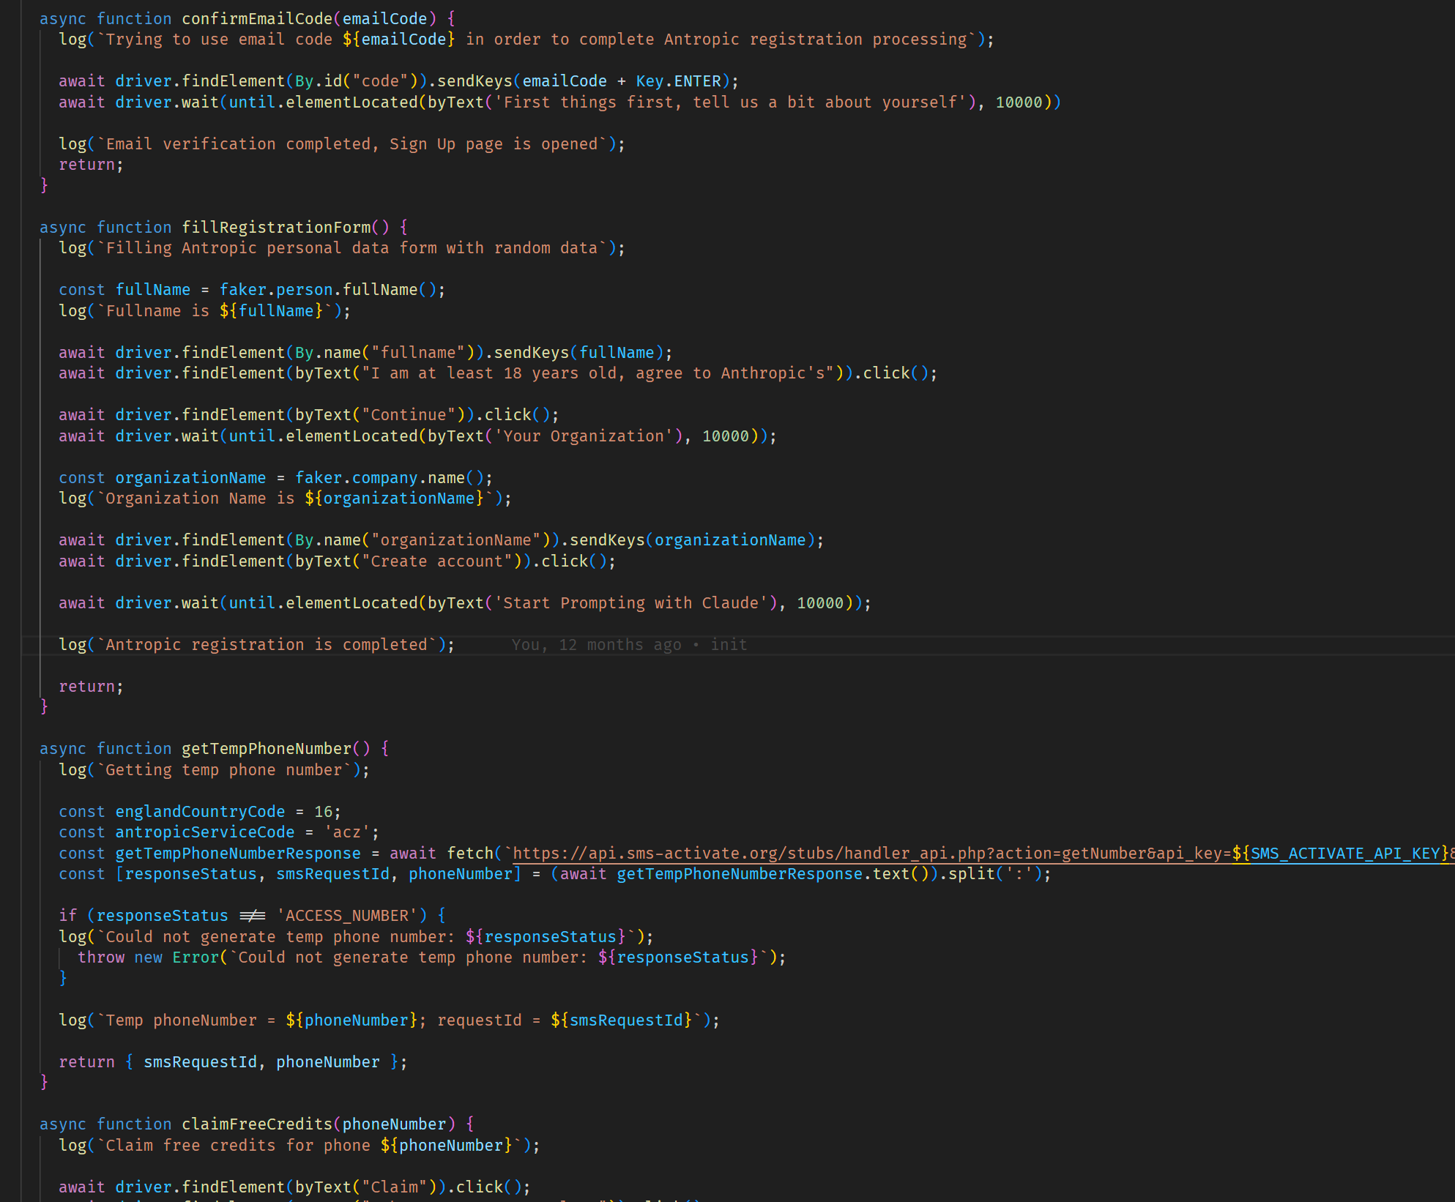Click the fillRegistrationForm function name
The height and width of the screenshot is (1202, 1455).
[276, 228]
